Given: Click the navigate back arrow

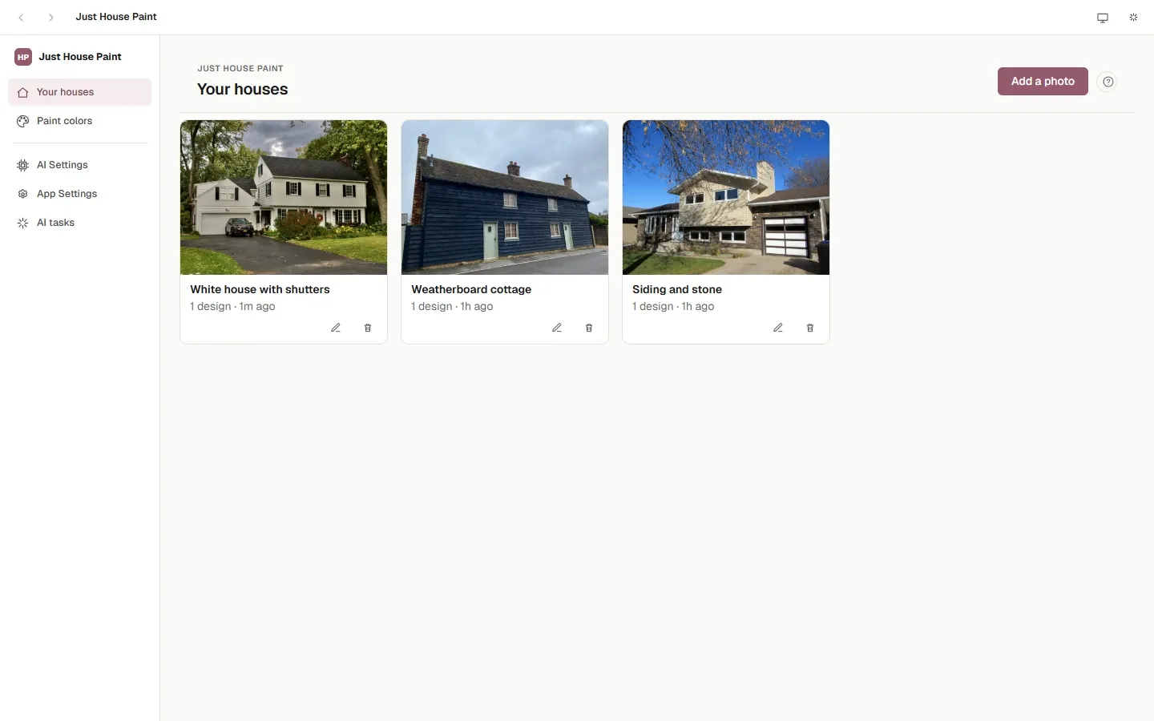Looking at the screenshot, I should pos(22,17).
